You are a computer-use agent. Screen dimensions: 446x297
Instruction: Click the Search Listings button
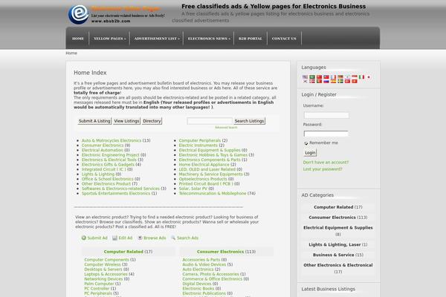click(249, 121)
